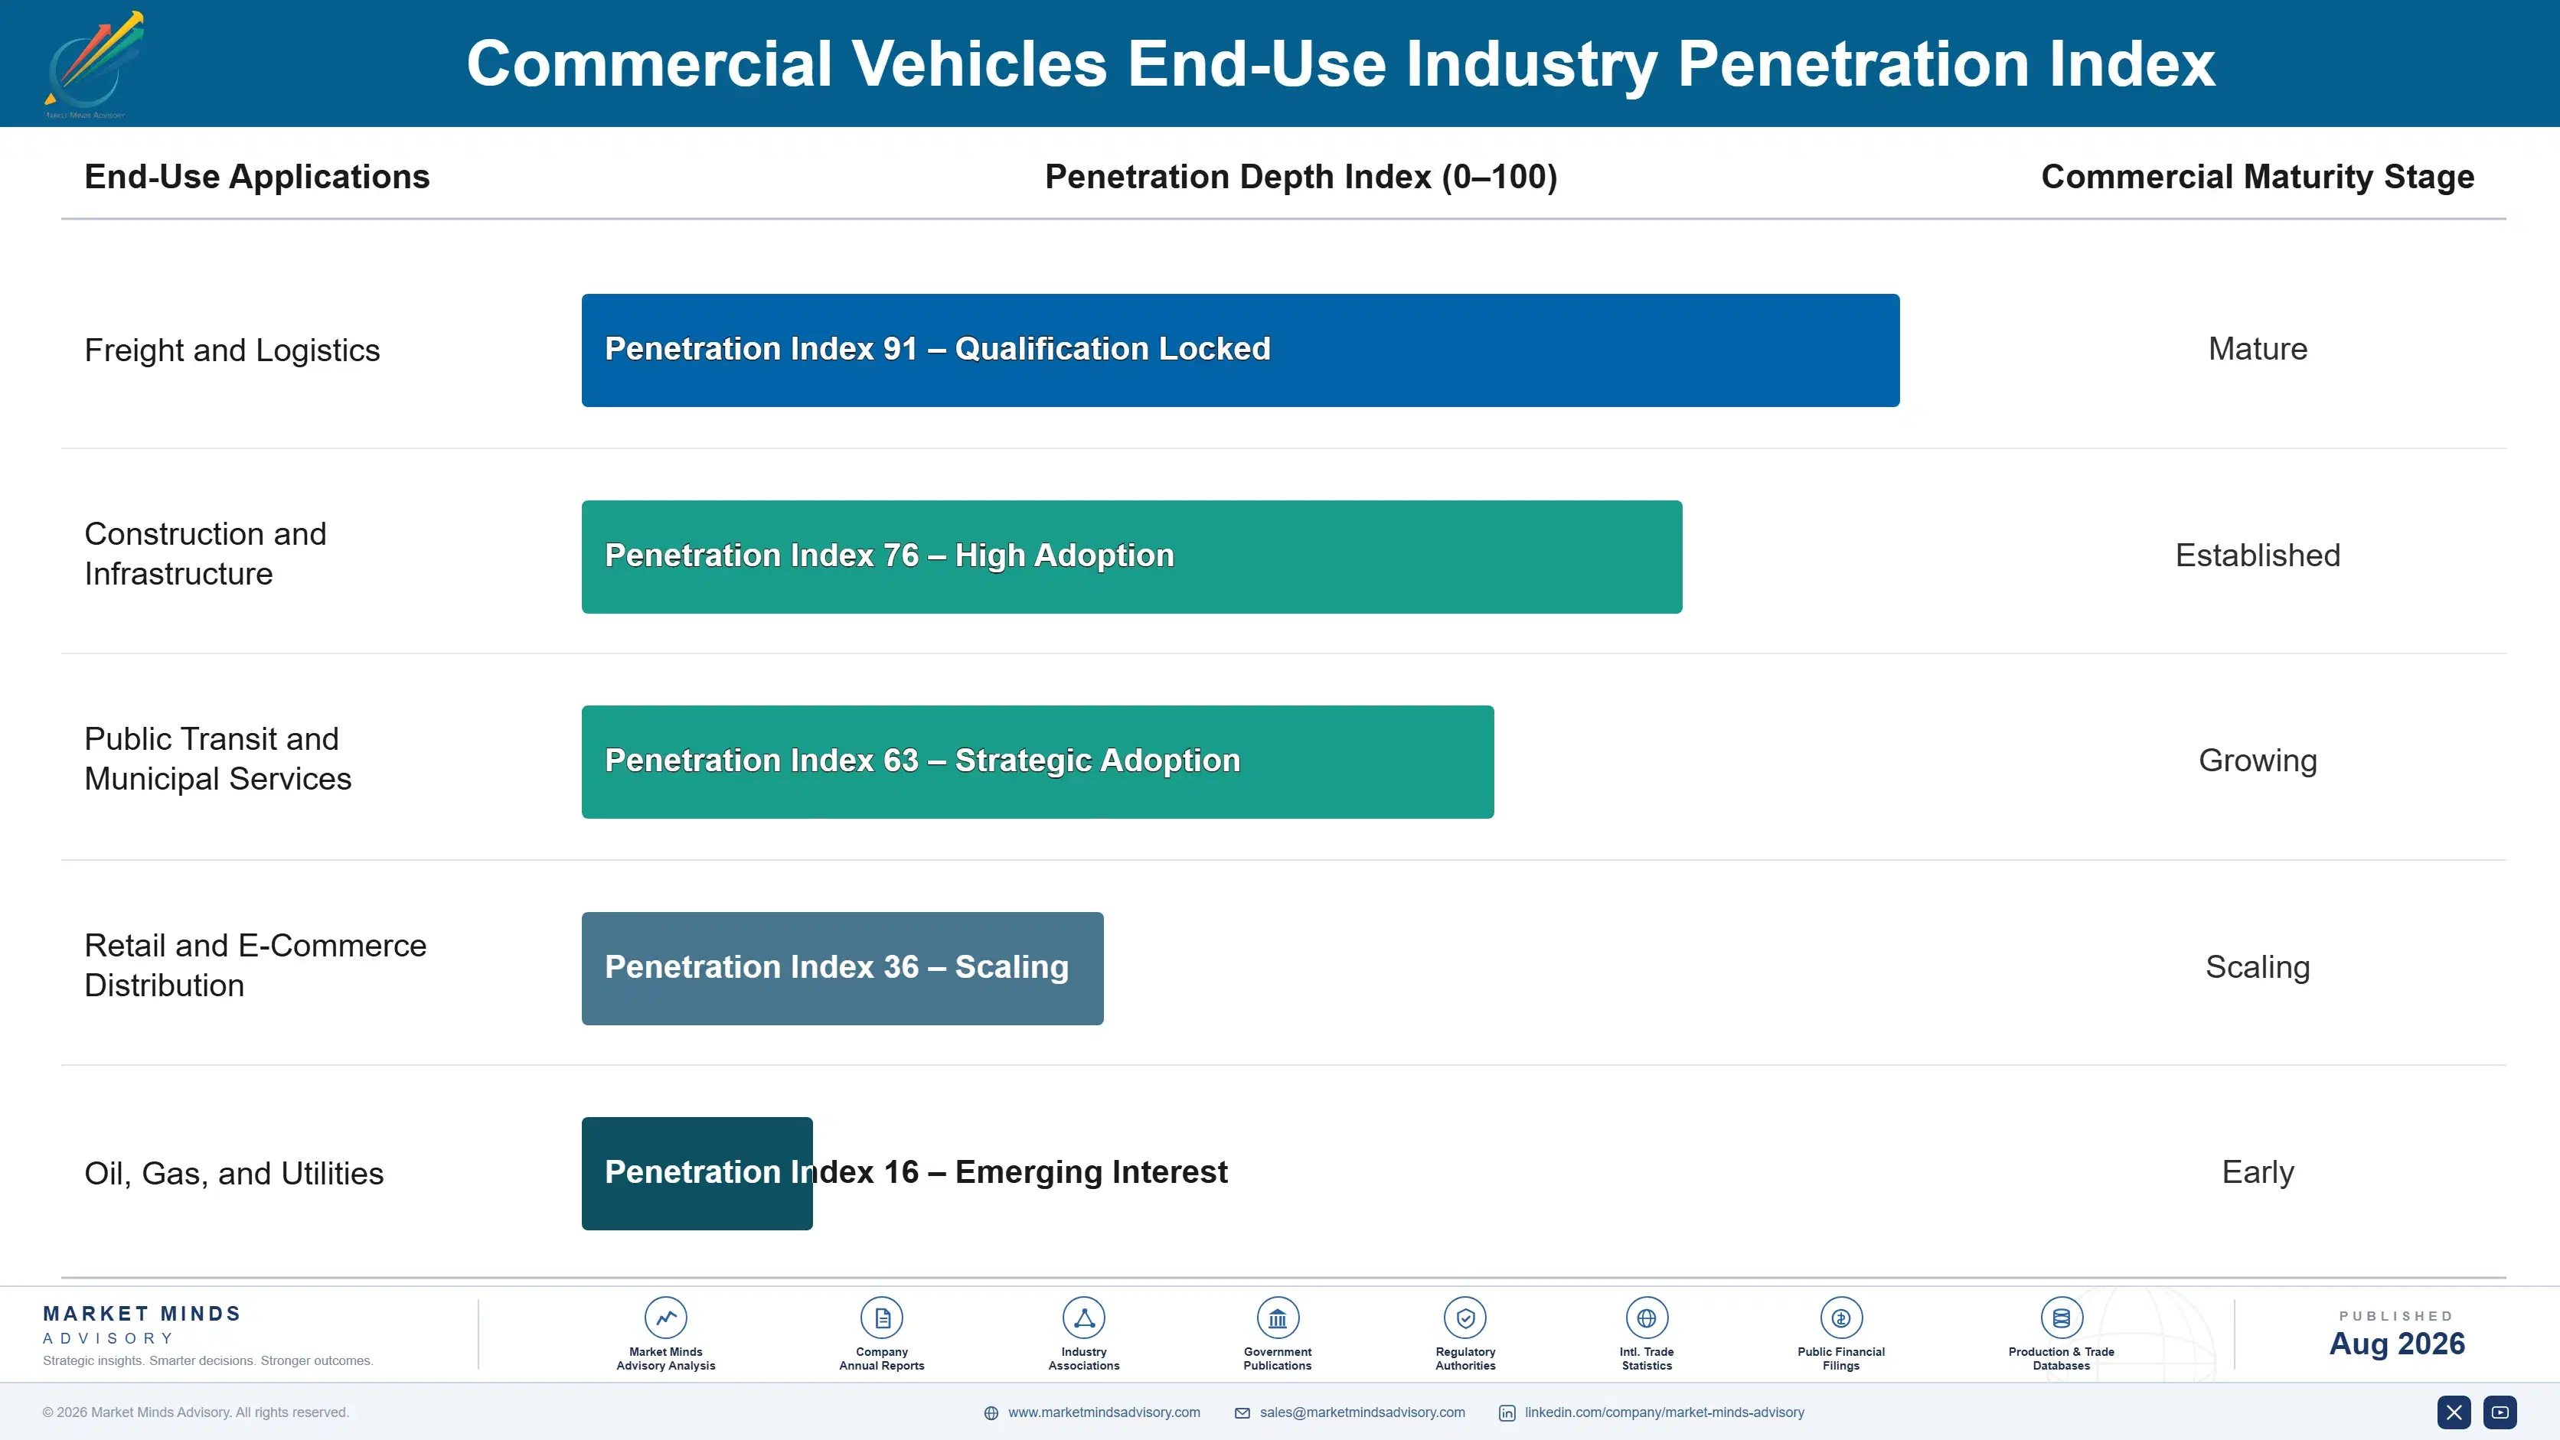Viewport: 2560px width, 1440px height.
Task: Click the Aug 2026 published date
Action: (2397, 1344)
